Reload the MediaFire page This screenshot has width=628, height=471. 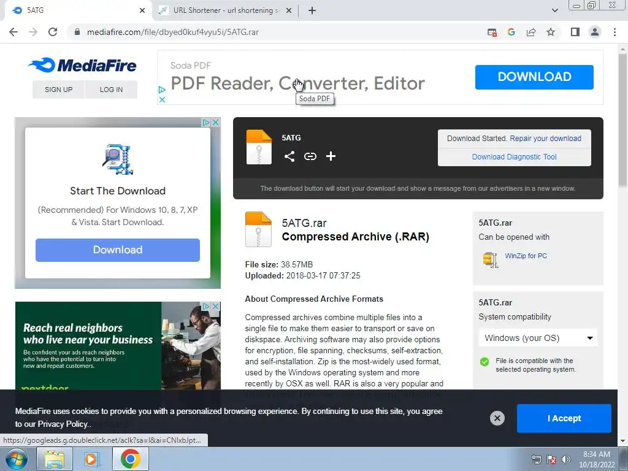[x=53, y=32]
